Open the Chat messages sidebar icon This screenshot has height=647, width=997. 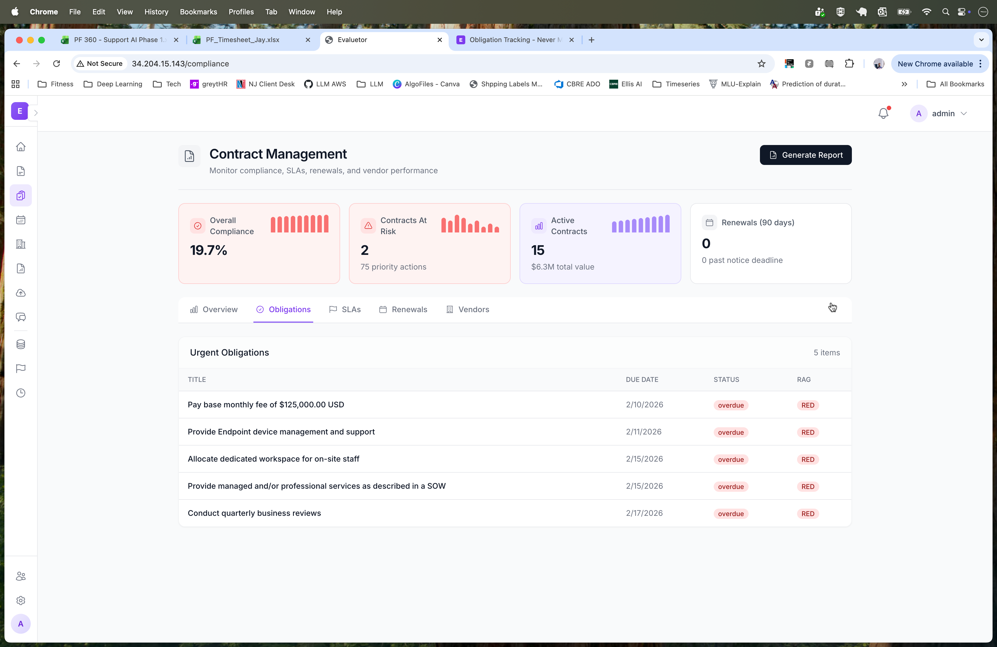pyautogui.click(x=20, y=317)
